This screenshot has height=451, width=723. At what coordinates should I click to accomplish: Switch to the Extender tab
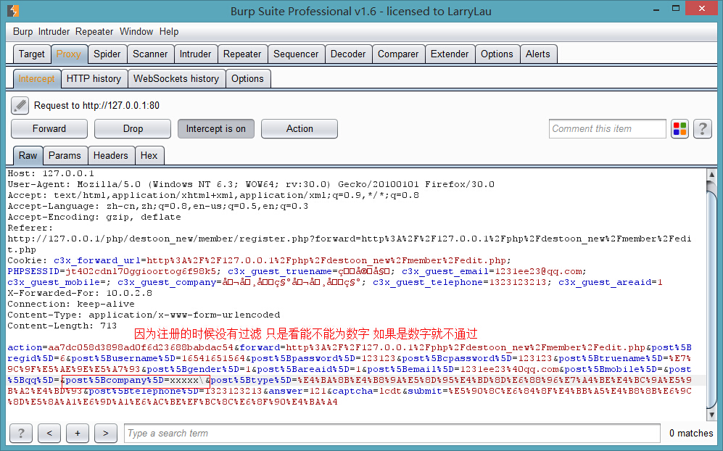[x=450, y=54]
